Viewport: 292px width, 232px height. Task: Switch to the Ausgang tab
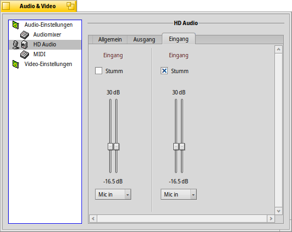144,40
